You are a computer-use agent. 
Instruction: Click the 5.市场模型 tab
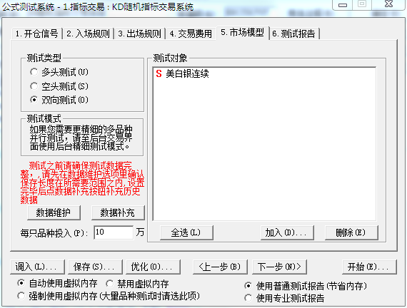(243, 33)
